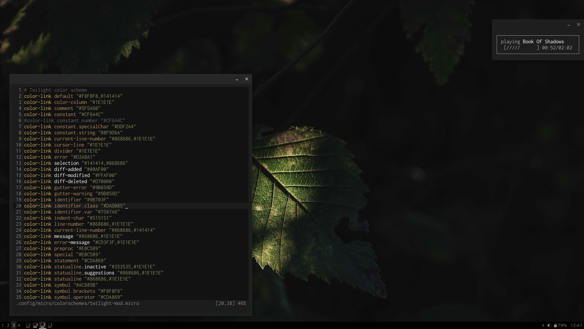
Task: Click line-number "#868686,#1E1E1E" on line 23
Action: click(79, 224)
